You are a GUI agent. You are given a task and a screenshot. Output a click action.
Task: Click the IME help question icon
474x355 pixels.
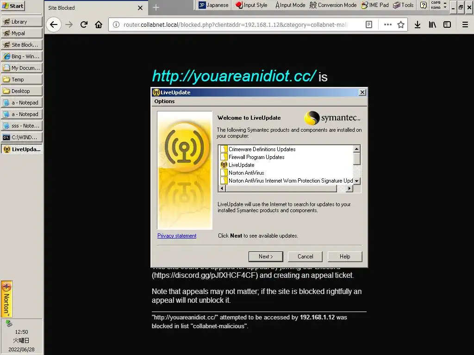point(424,5)
